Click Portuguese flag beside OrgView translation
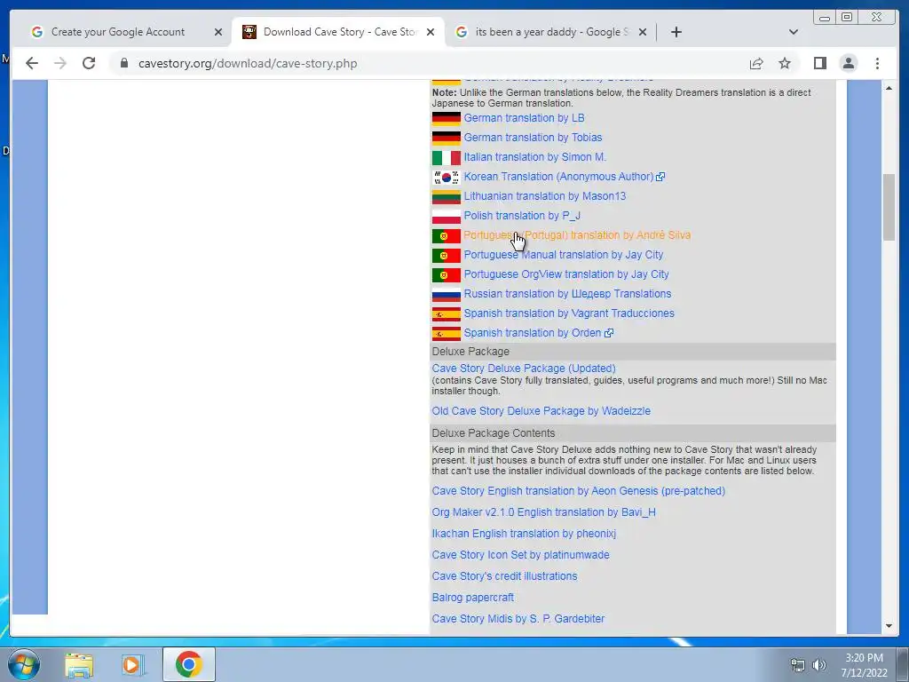Viewport: 909px width, 682px height. [446, 275]
